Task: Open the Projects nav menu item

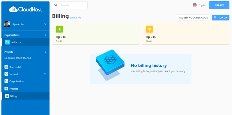Action: [x=25, y=89]
